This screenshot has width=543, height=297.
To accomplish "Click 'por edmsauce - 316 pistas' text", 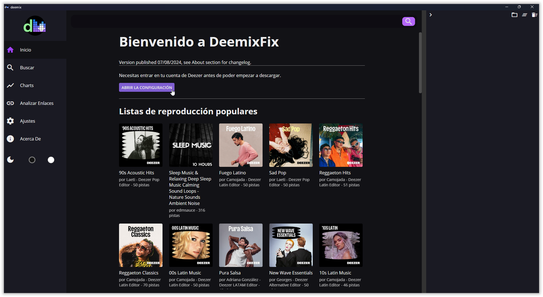I will coord(187,213).
